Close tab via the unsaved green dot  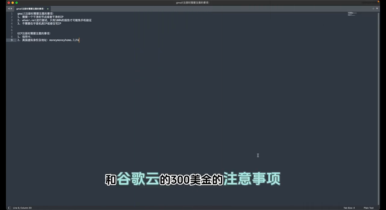48,9
